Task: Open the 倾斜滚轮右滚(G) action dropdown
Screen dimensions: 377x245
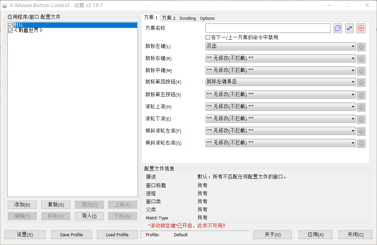Action: point(281,143)
